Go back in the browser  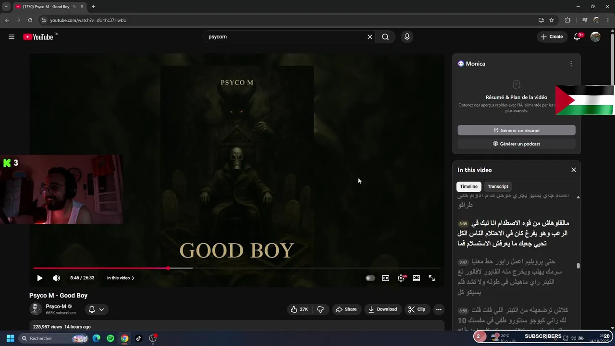pyautogui.click(x=7, y=20)
